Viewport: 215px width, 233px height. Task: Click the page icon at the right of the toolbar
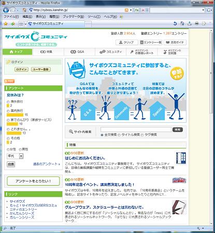pyautogui.click(x=204, y=23)
